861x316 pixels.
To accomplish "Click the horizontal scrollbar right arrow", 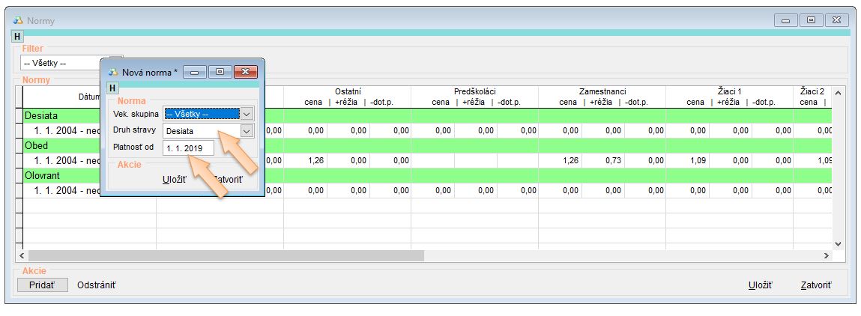I will 827,256.
